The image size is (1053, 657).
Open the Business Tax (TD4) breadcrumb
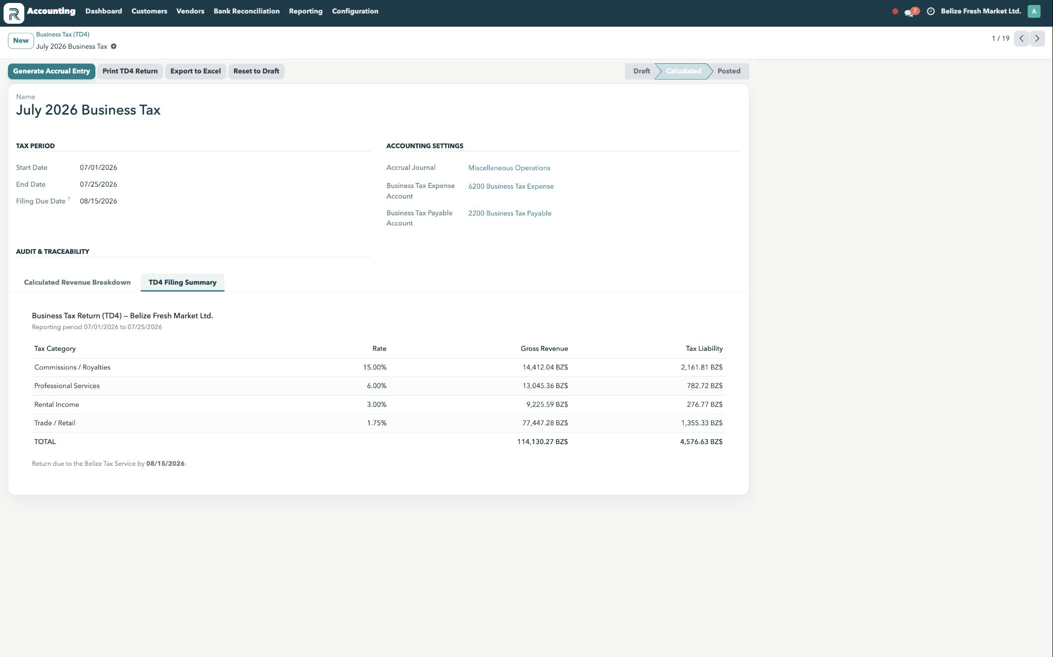coord(63,35)
